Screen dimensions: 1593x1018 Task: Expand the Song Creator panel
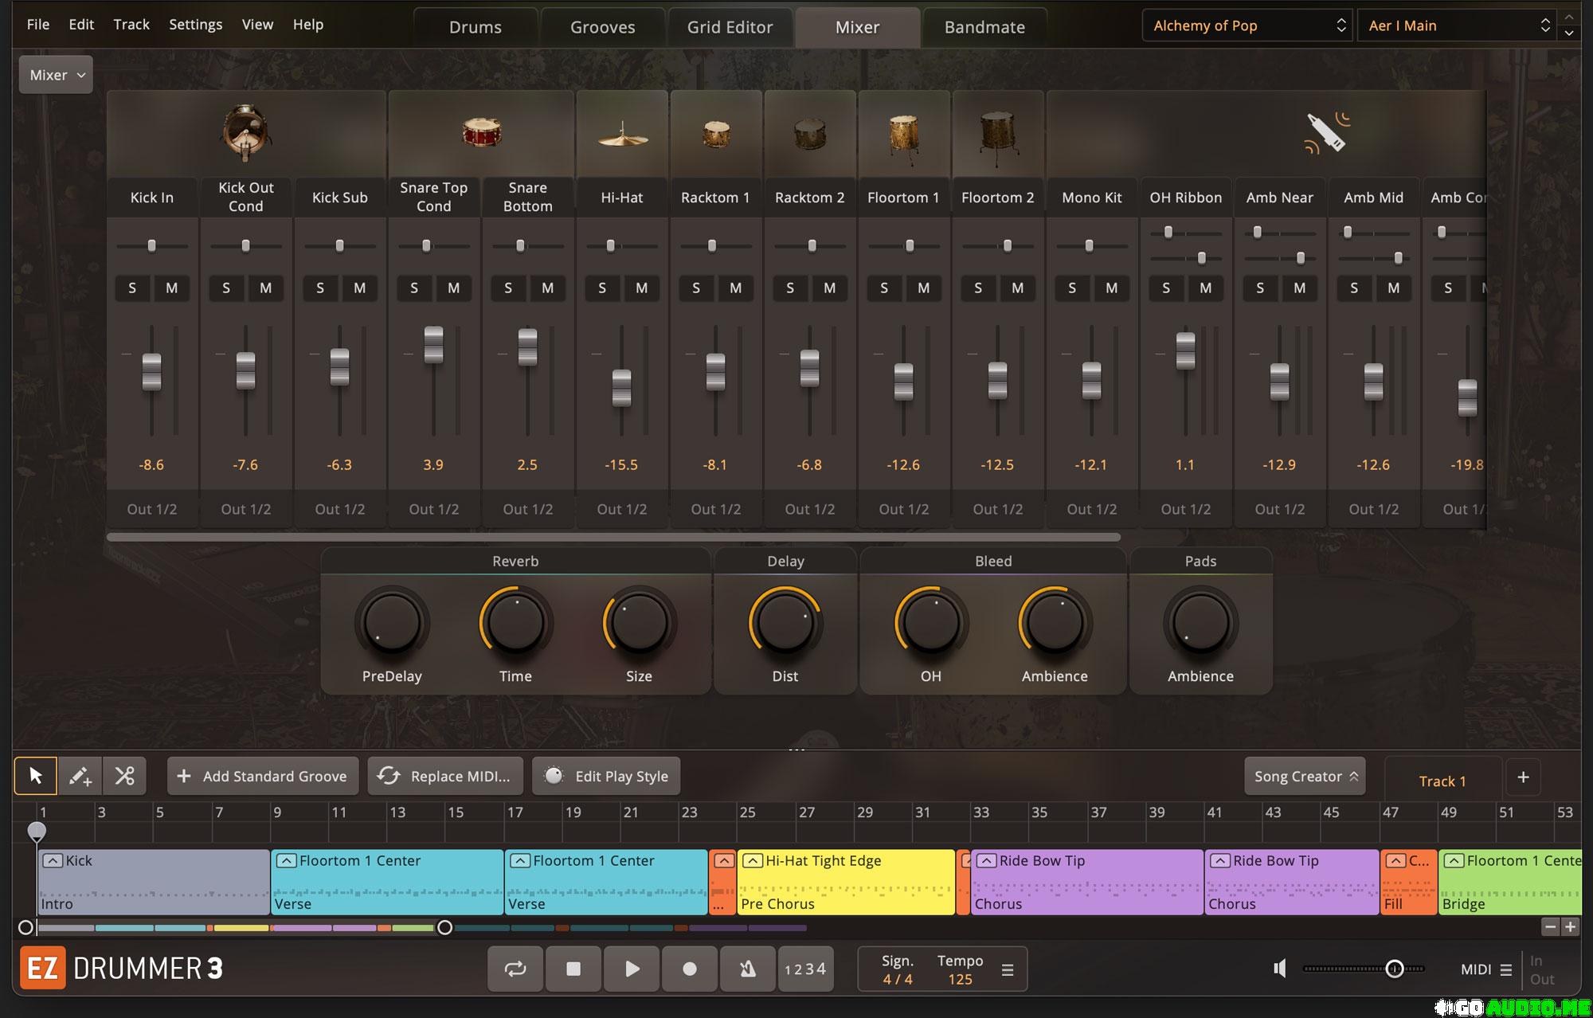point(1305,777)
